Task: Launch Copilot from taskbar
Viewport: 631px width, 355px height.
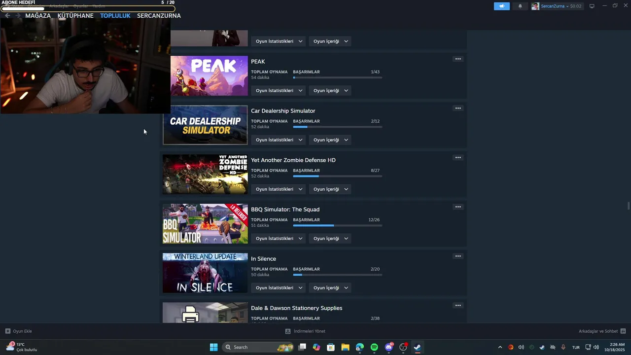Action: pos(316,347)
